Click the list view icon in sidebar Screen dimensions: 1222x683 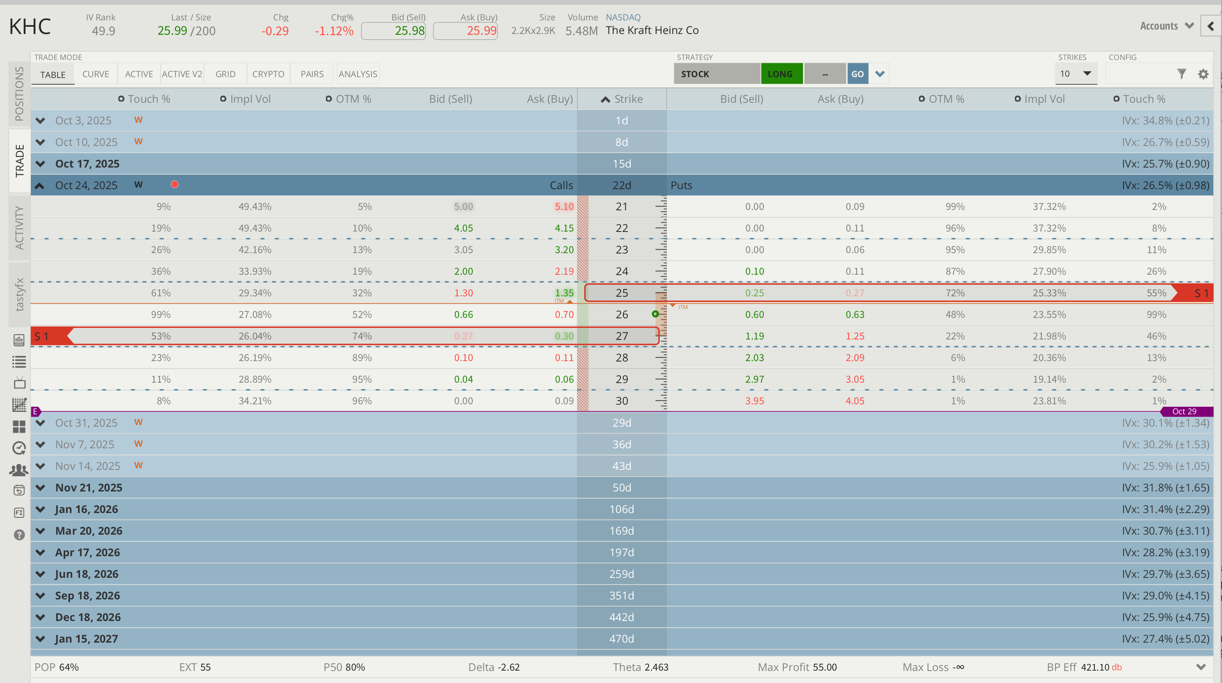coord(19,362)
